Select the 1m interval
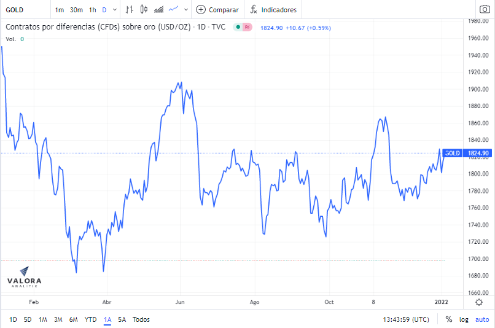The height and width of the screenshot is (328, 495). click(x=60, y=10)
